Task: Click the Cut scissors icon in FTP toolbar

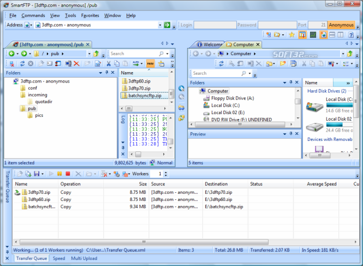Action: tap(108, 63)
